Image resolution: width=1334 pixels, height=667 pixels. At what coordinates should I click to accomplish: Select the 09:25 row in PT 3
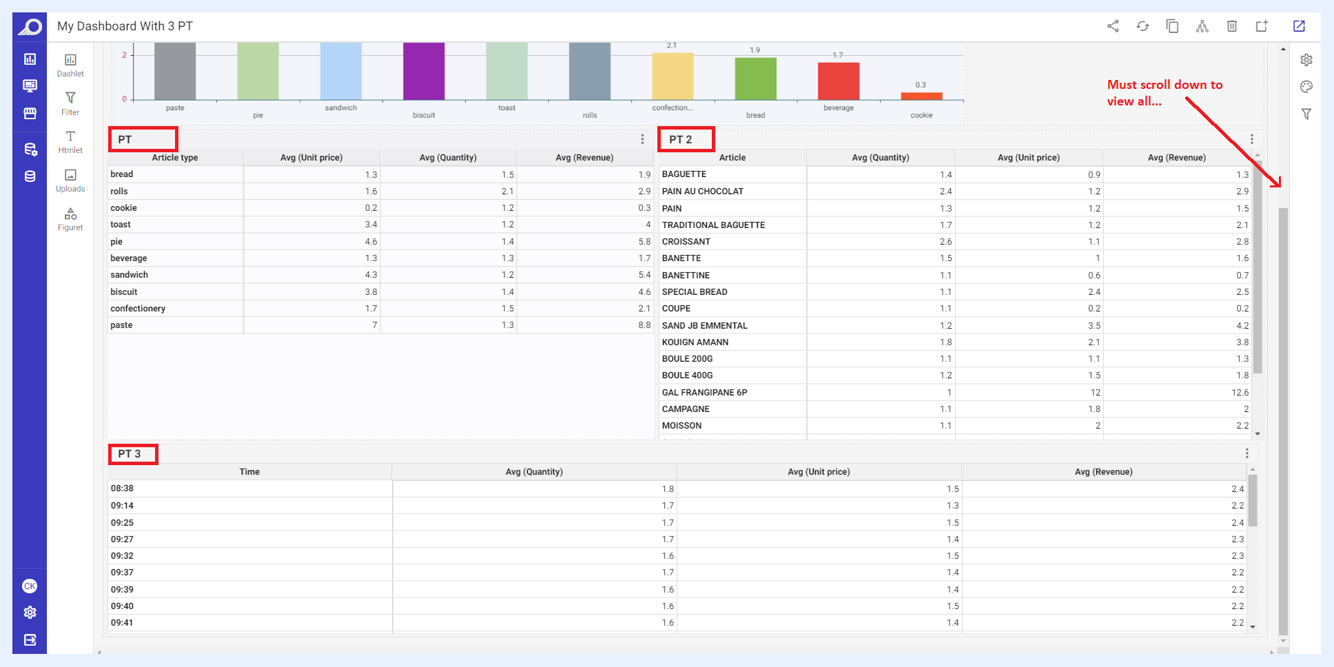pos(677,523)
